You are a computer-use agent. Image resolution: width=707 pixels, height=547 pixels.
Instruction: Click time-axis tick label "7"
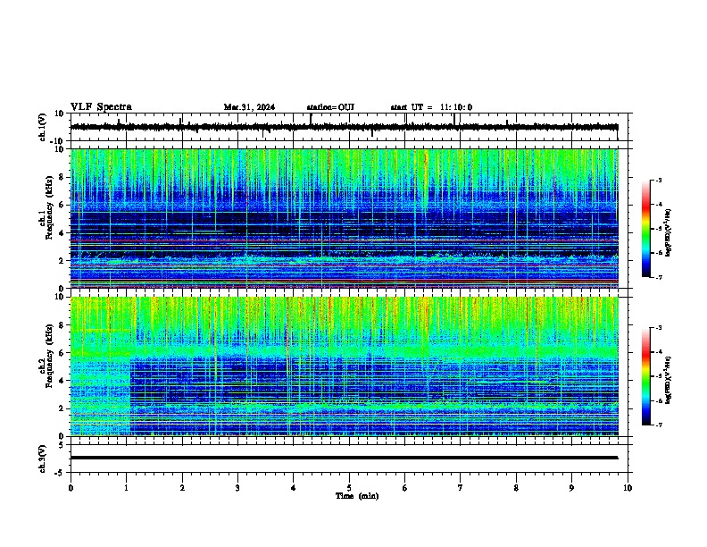tap(461, 488)
